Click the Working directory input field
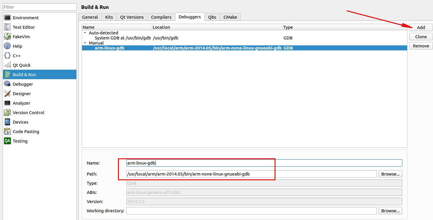Screen dimensions: 433x220 point(251,211)
